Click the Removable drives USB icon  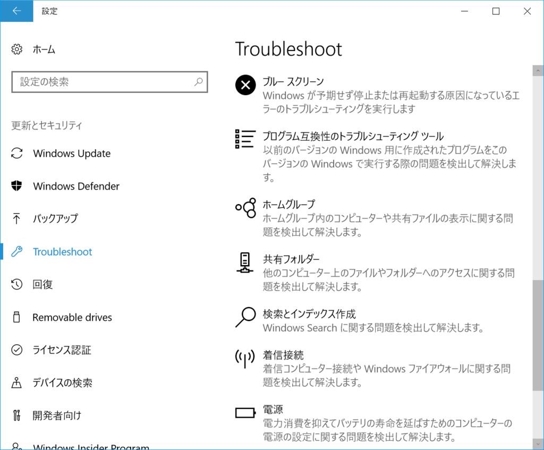pyautogui.click(x=16, y=317)
